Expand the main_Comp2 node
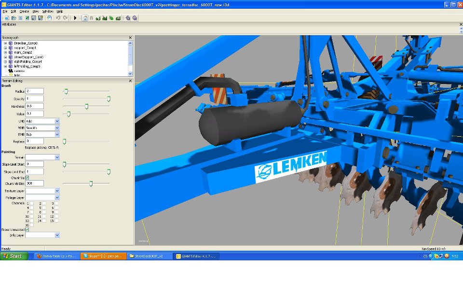 pyautogui.click(x=5, y=52)
